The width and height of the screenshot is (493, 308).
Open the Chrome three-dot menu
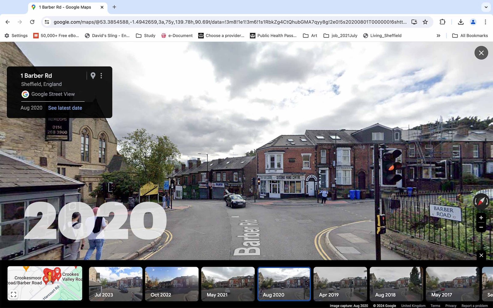point(485,22)
